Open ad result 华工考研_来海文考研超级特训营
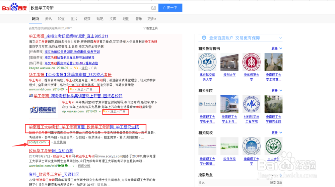 pos(69,36)
